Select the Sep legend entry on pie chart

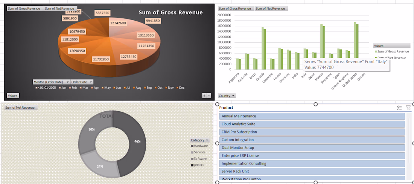pyautogui.click(x=148, y=88)
